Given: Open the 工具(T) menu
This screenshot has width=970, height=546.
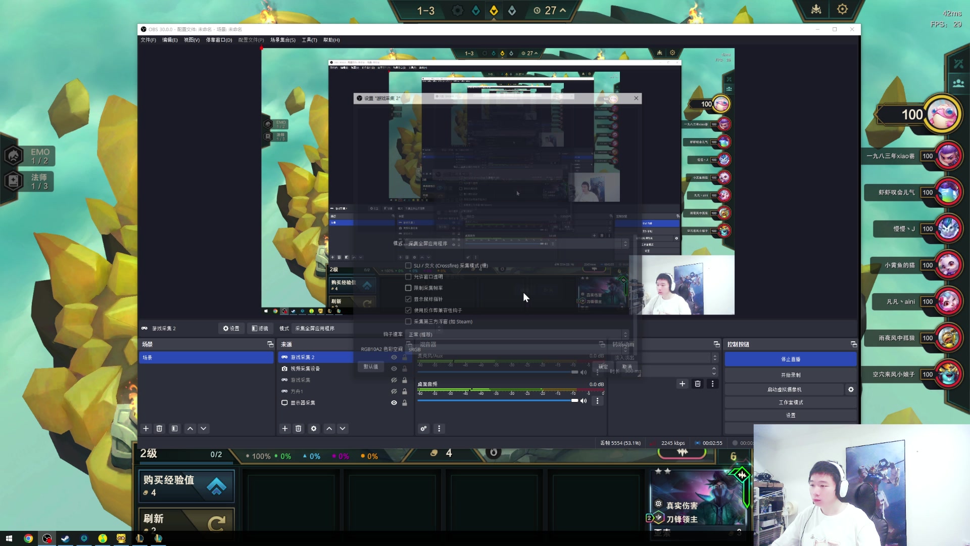Looking at the screenshot, I should click(x=309, y=40).
